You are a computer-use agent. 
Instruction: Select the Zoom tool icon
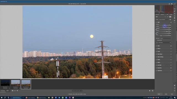175,83
